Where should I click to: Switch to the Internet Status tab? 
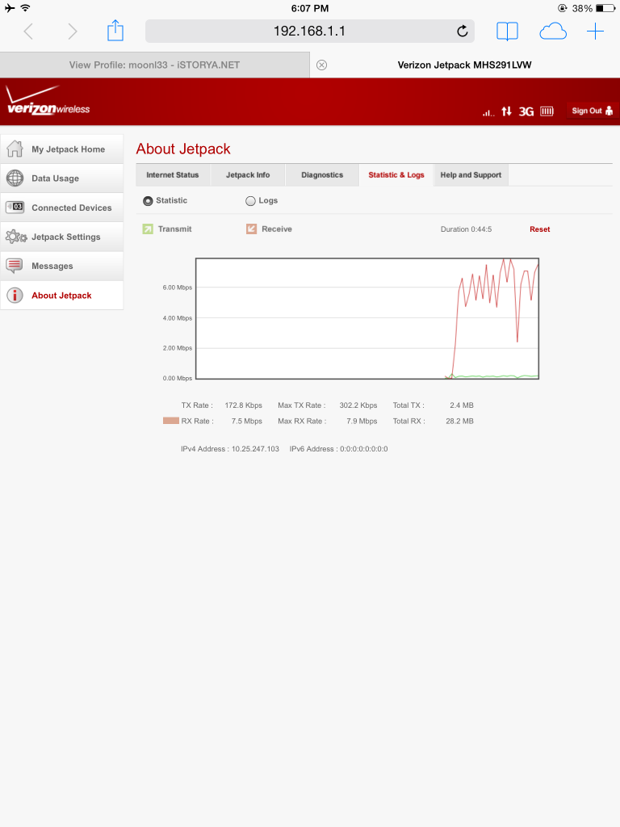click(172, 175)
